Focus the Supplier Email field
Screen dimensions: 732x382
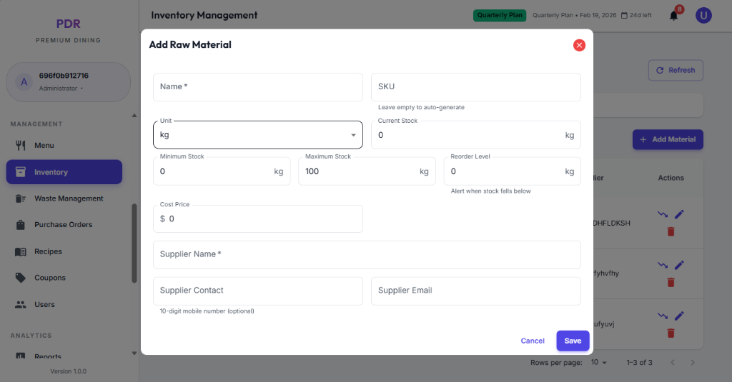pyautogui.click(x=475, y=291)
